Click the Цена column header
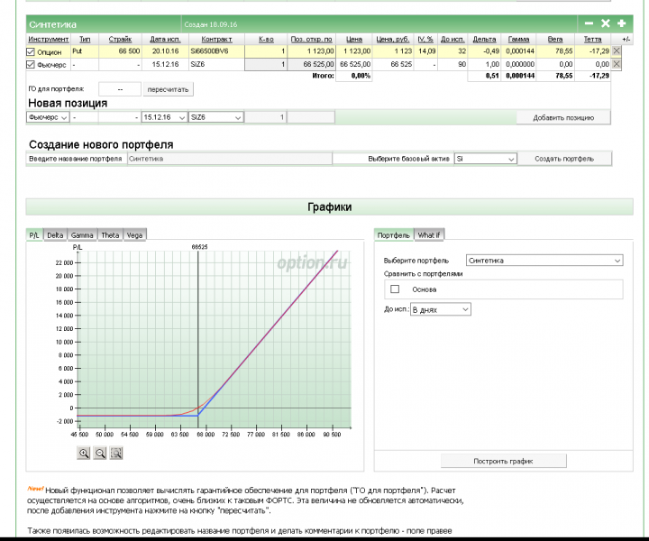Image resolution: width=649 pixels, height=541 pixels. (x=354, y=39)
